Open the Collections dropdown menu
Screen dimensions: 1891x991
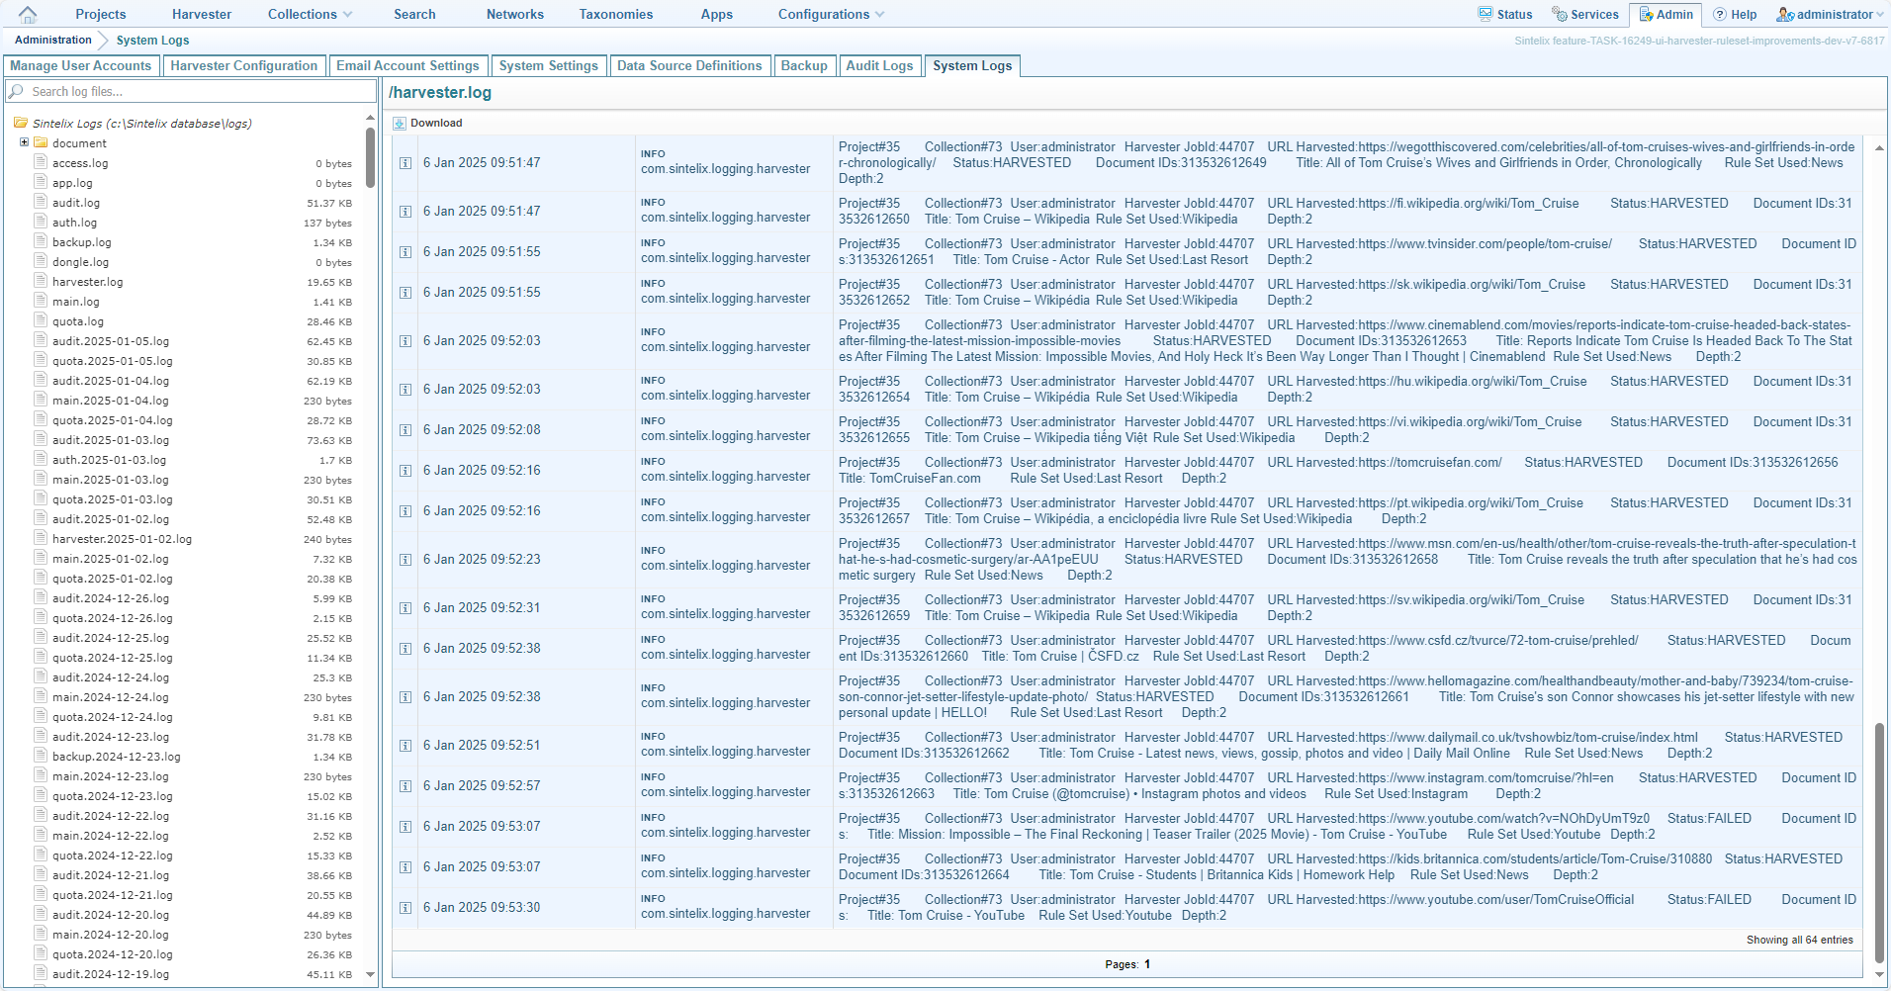point(346,14)
